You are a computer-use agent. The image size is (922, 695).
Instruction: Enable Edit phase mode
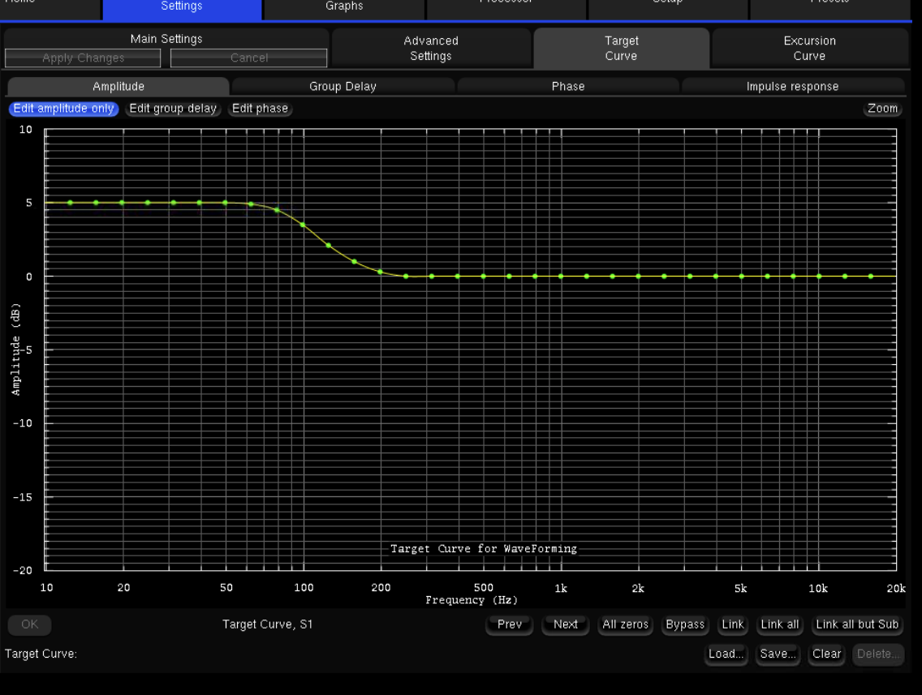pyautogui.click(x=260, y=109)
